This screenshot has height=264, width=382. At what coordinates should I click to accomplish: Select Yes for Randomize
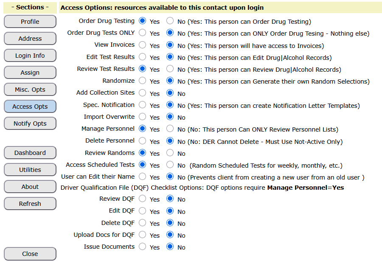[x=143, y=80]
